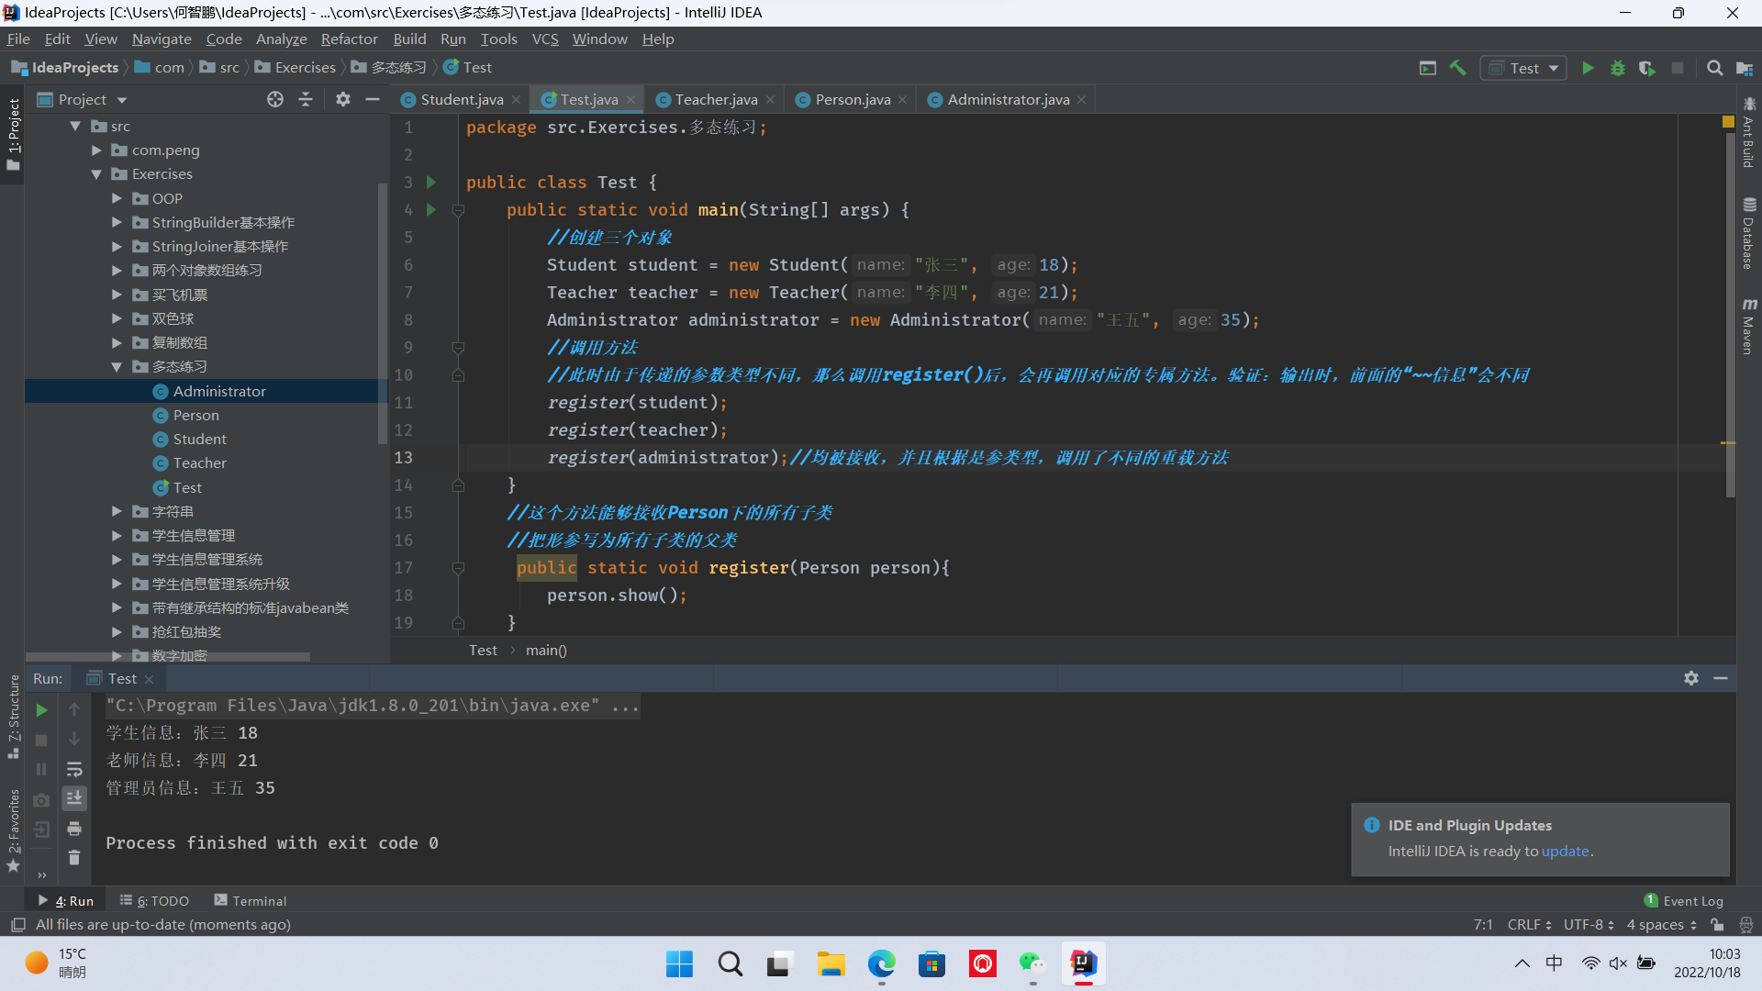1762x991 pixels.
Task: Expand the OOP folder in project tree
Action: tap(117, 198)
